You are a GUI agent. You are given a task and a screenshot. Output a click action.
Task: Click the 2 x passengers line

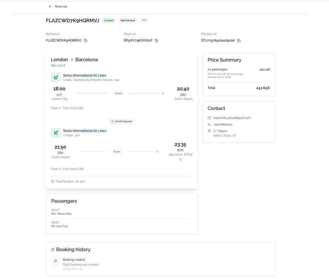[x=217, y=69]
